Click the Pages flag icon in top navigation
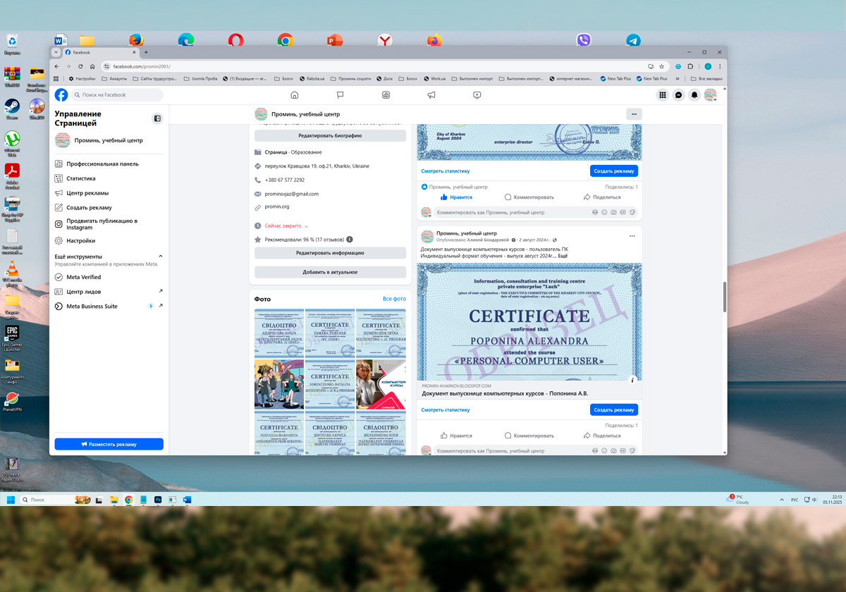Image resolution: width=846 pixels, height=592 pixels. [340, 95]
